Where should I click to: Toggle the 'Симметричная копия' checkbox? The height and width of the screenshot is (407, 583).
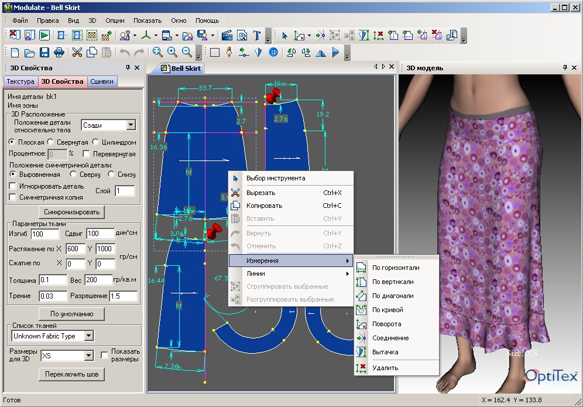(13, 197)
